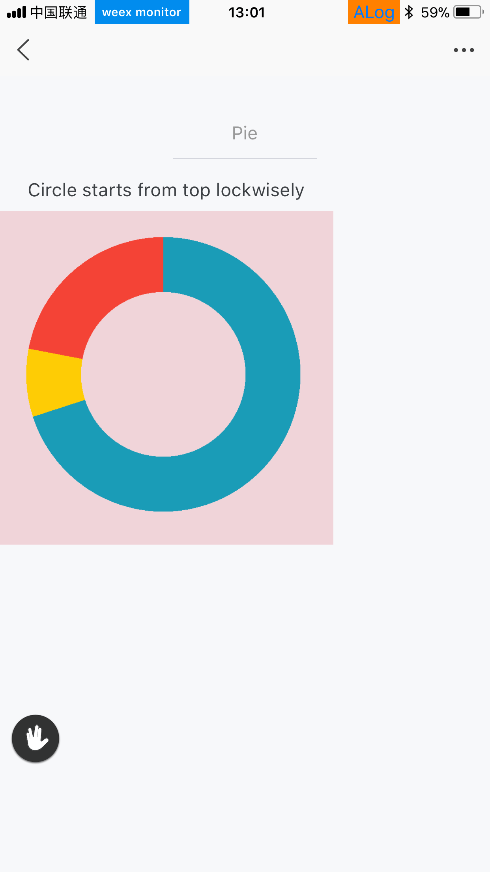
Task: Tap the 59% battery percentage text
Action: (x=435, y=13)
